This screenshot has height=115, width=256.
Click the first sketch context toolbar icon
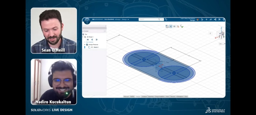[167, 26]
